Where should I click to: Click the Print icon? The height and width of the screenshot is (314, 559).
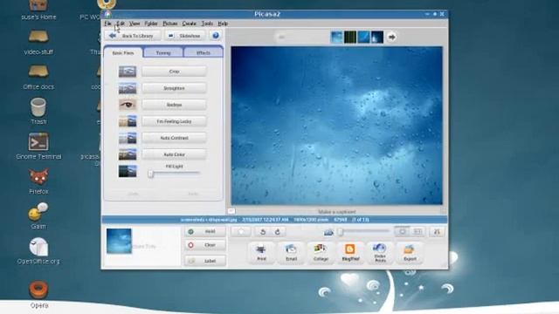pyautogui.click(x=261, y=253)
